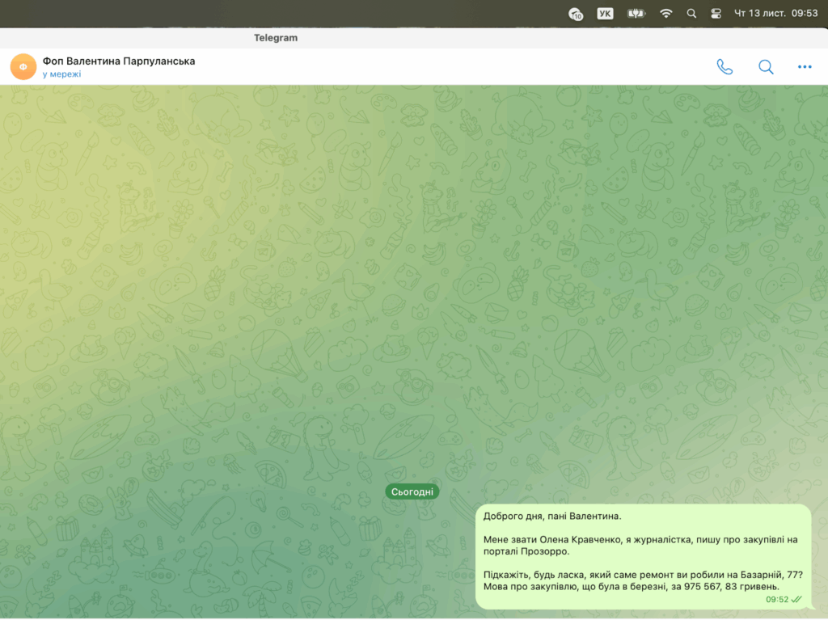Show battery status in the menu bar
The width and height of the screenshot is (828, 620).
click(636, 14)
